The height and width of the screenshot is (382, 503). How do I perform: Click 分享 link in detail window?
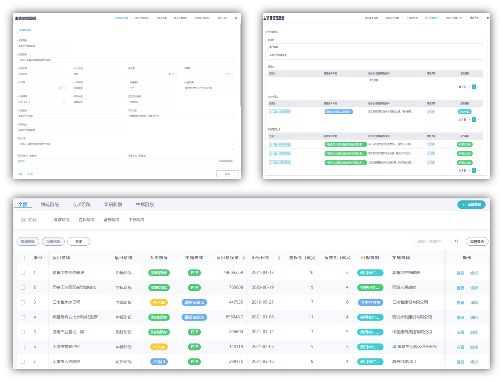(x=20, y=174)
